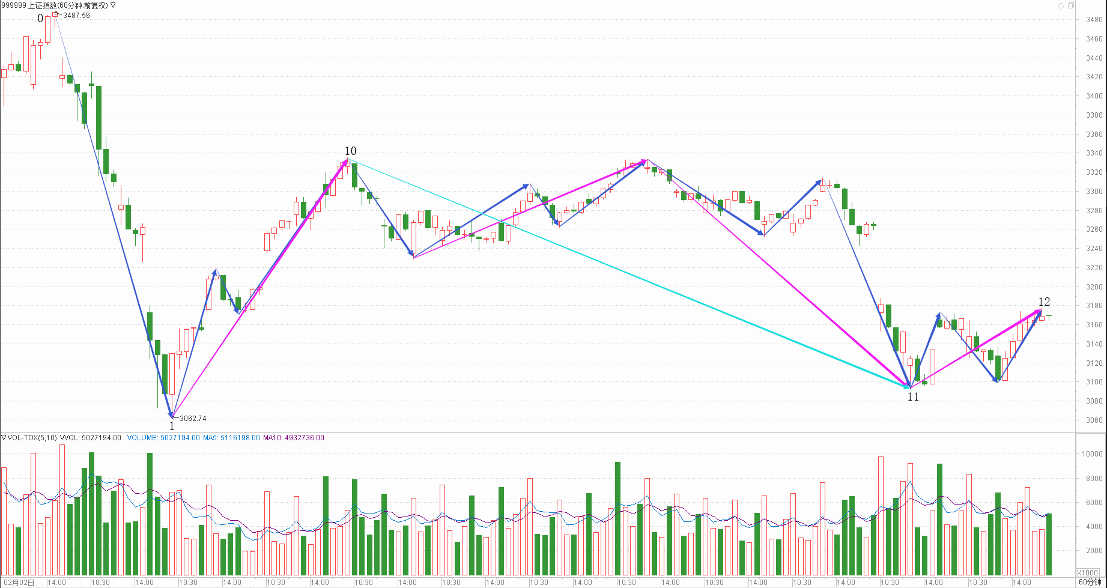This screenshot has height=588, width=1107.
Task: Click the wave label 11 at trough
Action: (x=913, y=396)
